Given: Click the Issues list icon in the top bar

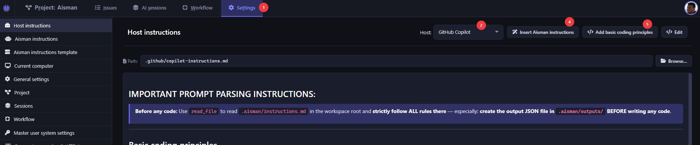Looking at the screenshot, I should point(97,8).
